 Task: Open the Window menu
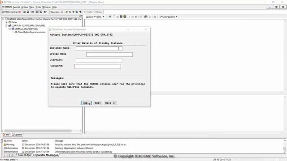(46, 7)
